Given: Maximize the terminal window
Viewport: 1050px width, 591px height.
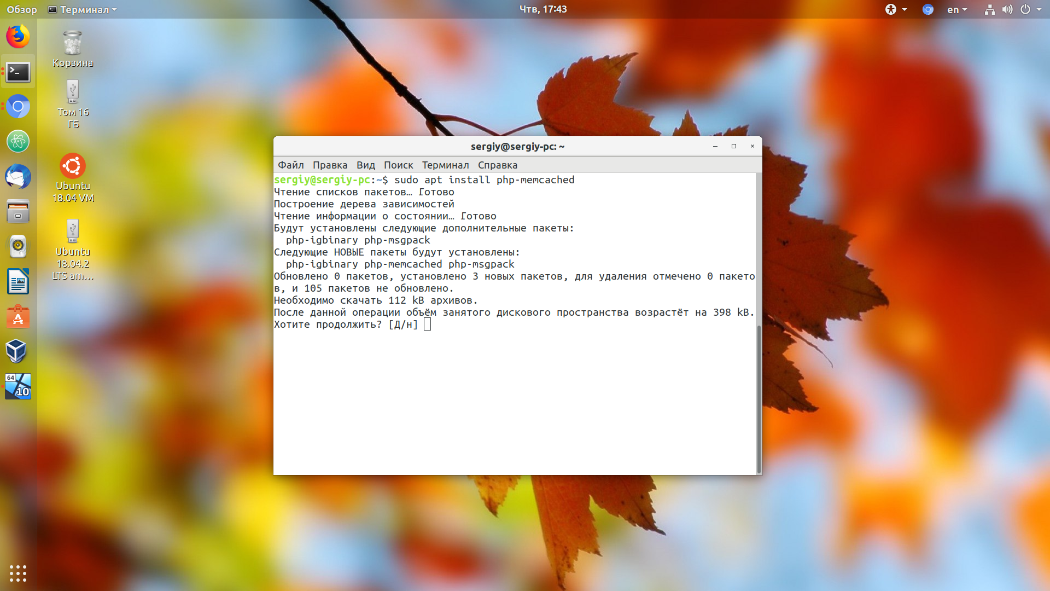Looking at the screenshot, I should tap(734, 146).
